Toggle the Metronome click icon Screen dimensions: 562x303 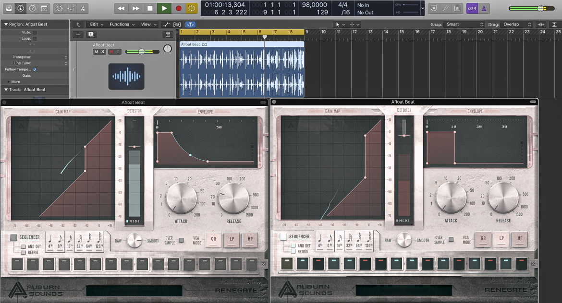(484, 8)
